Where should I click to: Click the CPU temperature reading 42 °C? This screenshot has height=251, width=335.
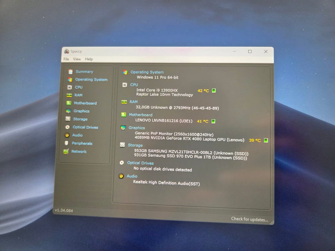[203, 91]
